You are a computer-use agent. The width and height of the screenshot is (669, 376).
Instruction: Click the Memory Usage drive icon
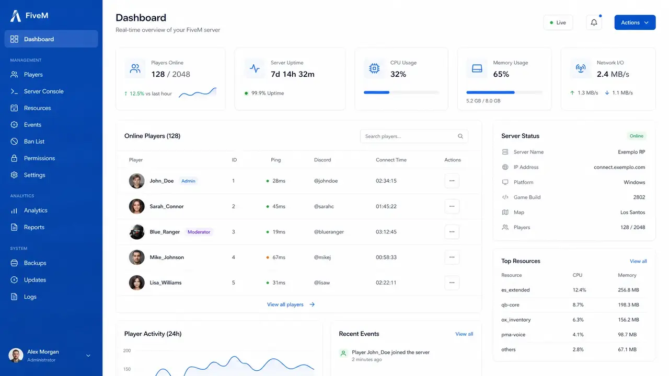(477, 68)
